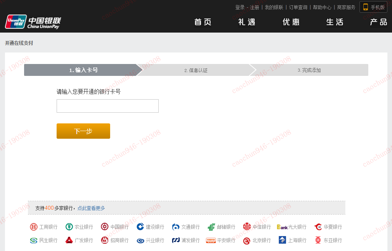The width and height of the screenshot is (392, 251).
Task: Open the 我的银联 link
Action: tap(274, 8)
